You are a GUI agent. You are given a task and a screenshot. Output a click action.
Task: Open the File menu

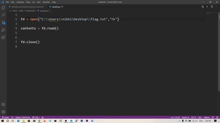(7, 2)
